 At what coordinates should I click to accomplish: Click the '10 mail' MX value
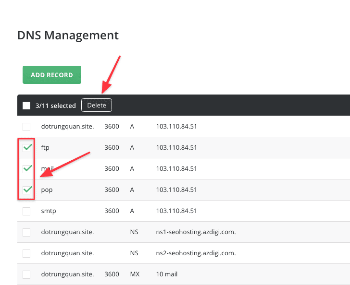(x=167, y=274)
